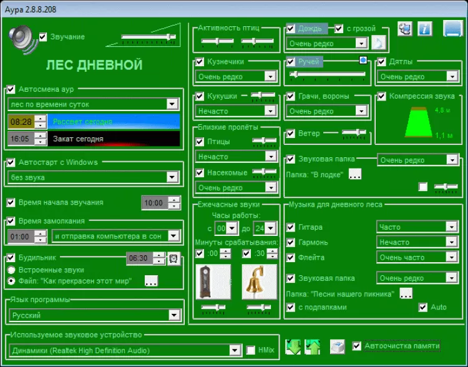The image size is (468, 367).
Task: Disable the Автосмена аур checkbox
Action: tap(11, 89)
